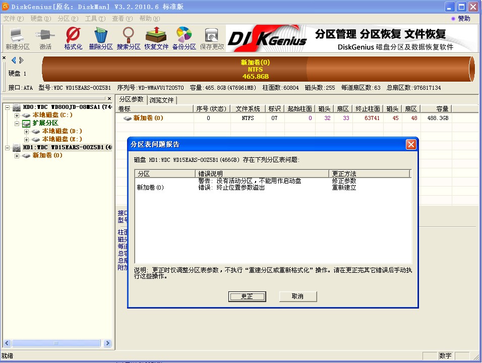The width and height of the screenshot is (482, 363).
Task: Open the 硬盘(D) menu
Action: click(x=41, y=19)
